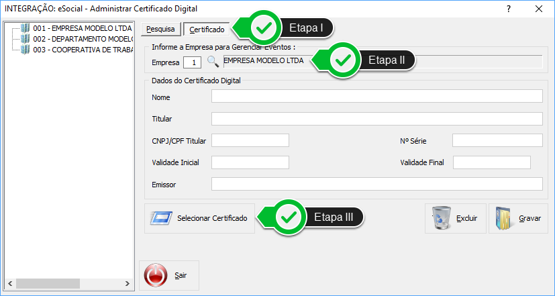The image size is (555, 296).
Task: Click the Sair button label
Action: (x=181, y=275)
